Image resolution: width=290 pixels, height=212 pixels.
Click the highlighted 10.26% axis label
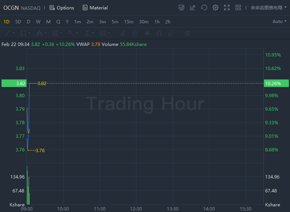(x=276, y=83)
